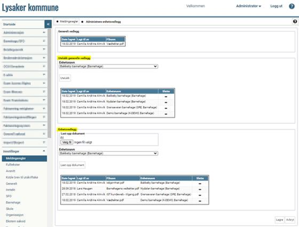Switch to the Meldingsregler tab

click(67, 21)
